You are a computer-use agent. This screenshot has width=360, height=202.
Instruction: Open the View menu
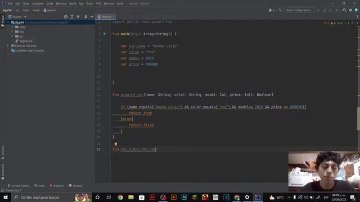pos(26,4)
